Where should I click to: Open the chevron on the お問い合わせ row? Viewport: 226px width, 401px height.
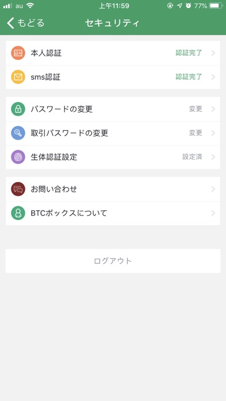(x=213, y=189)
